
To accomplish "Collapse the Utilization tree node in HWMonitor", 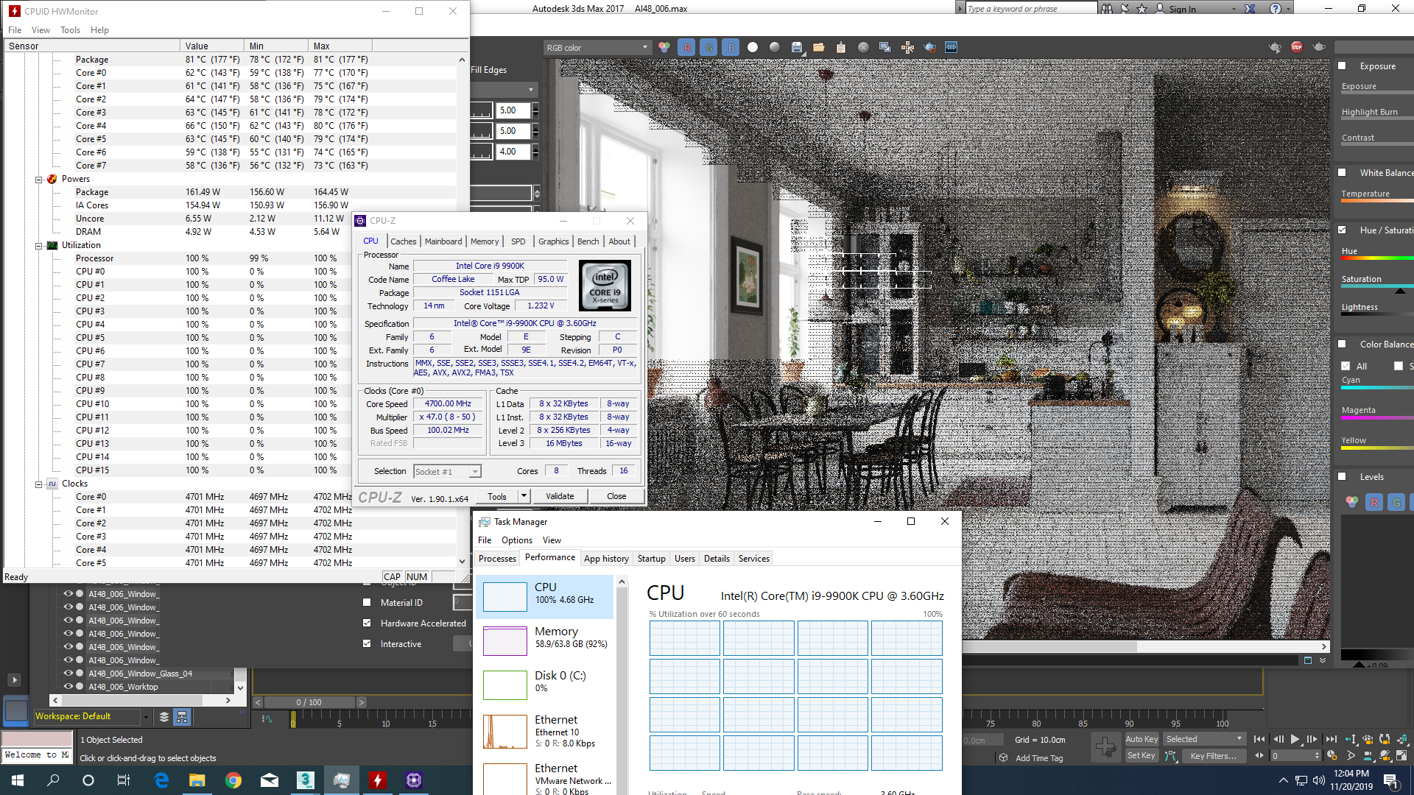I will (39, 246).
